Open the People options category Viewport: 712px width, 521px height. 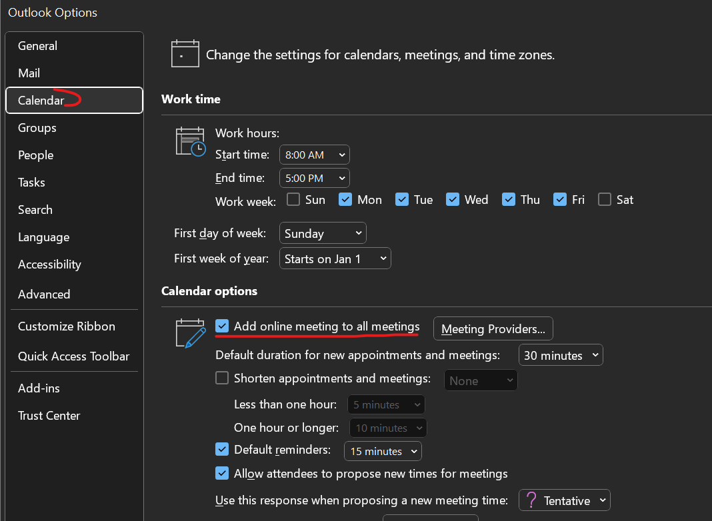click(x=74, y=155)
